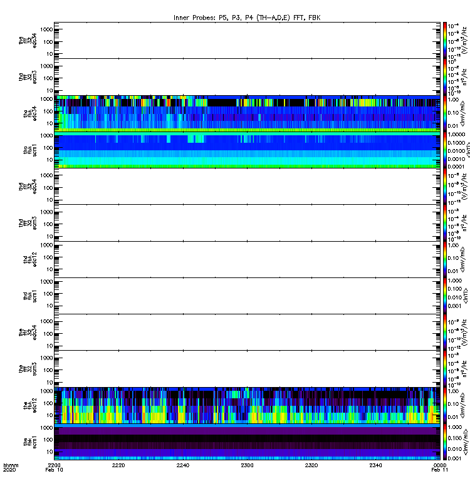
Task: Select the 'the fff 32 edc34' panel label
Action: pos(28,333)
